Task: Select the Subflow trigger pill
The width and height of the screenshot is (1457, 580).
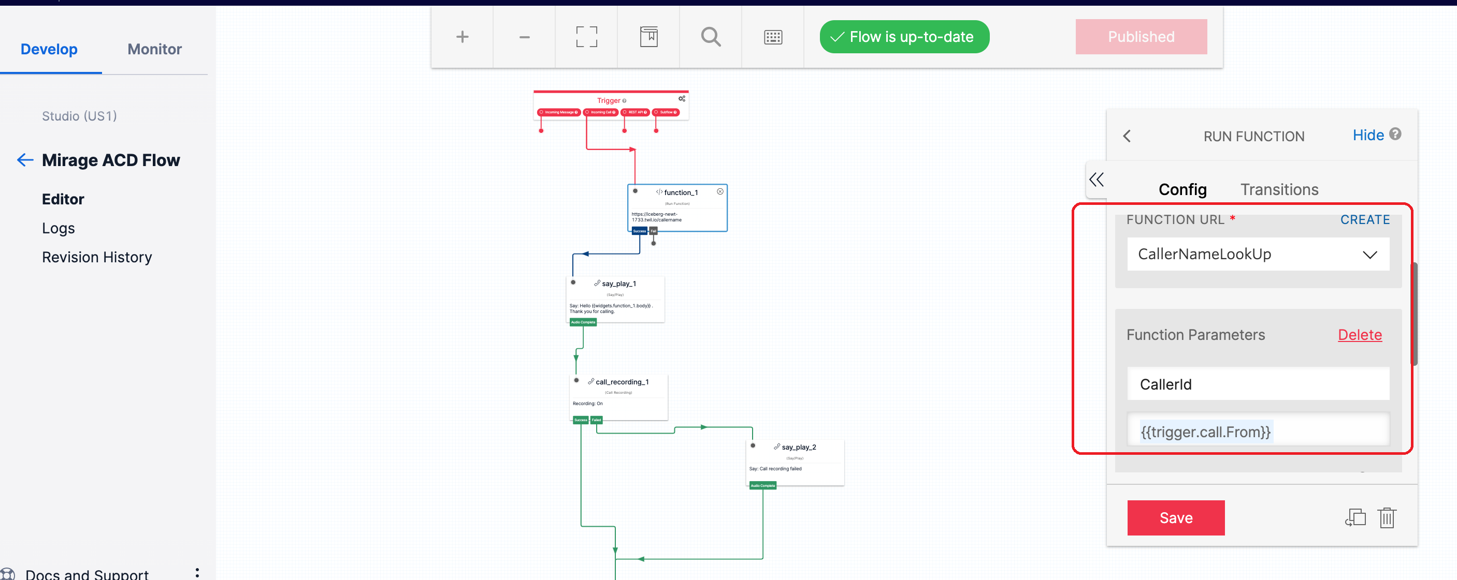Action: [666, 112]
